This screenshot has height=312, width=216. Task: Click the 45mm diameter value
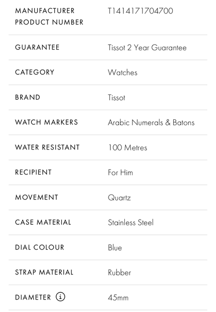(x=118, y=298)
